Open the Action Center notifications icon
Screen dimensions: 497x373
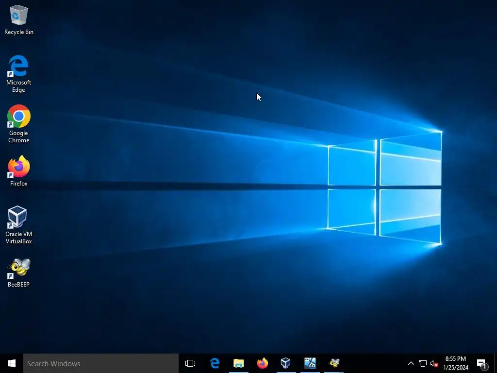[x=482, y=363]
